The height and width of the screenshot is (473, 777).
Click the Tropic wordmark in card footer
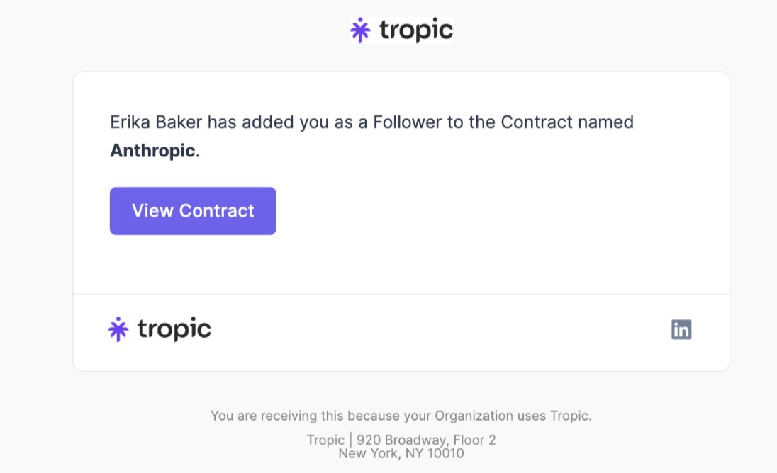pos(174,329)
